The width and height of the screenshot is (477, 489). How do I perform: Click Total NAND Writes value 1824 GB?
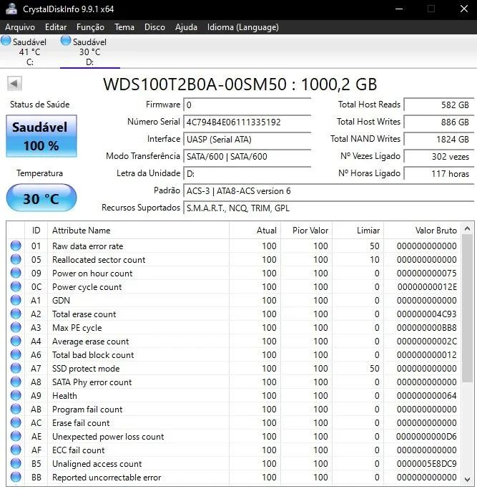(x=439, y=139)
